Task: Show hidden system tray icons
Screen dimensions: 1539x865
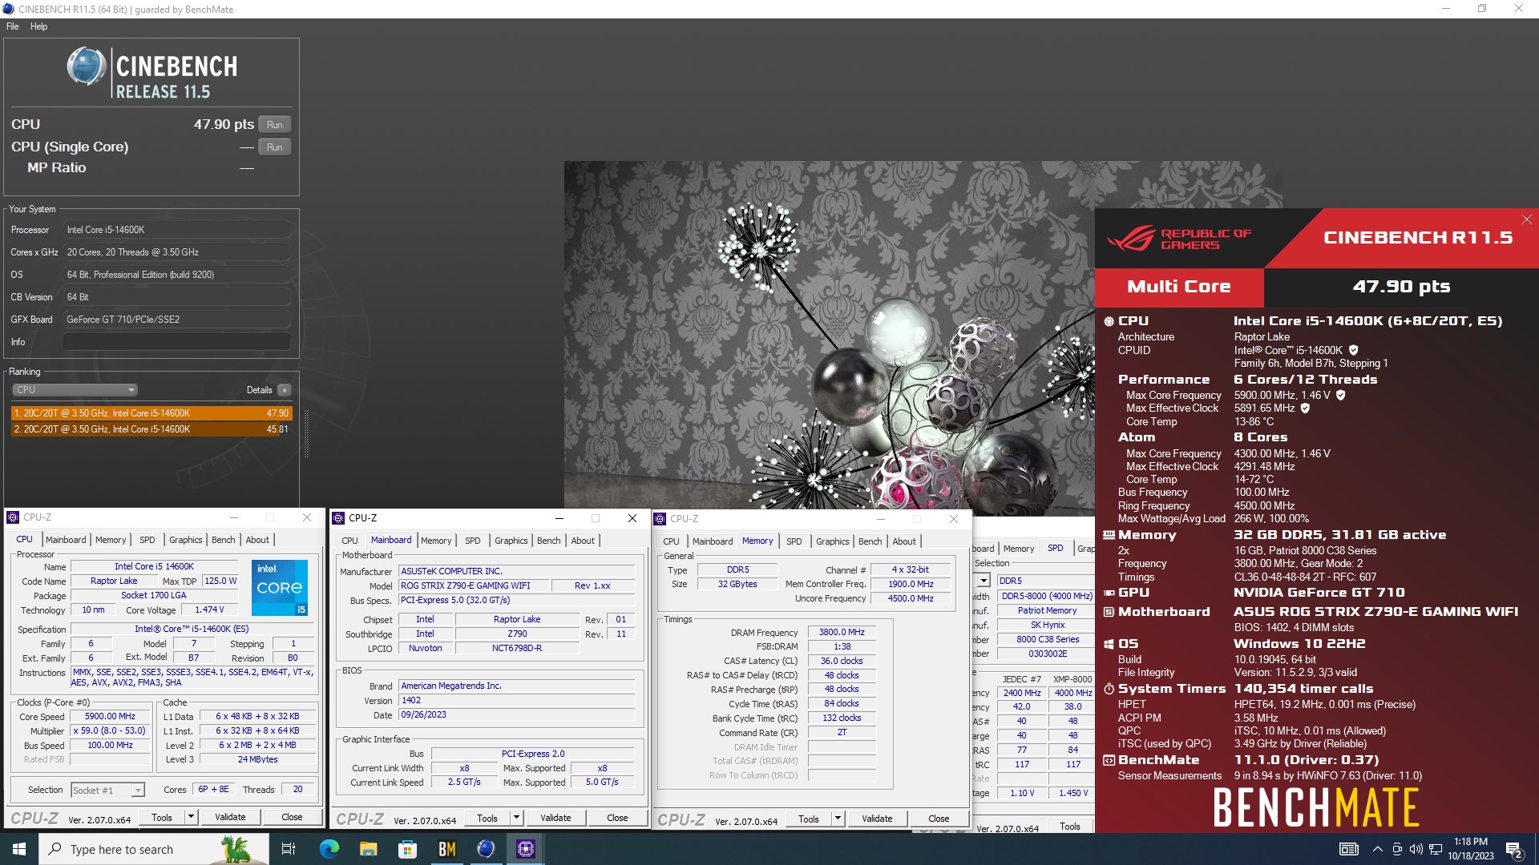Action: click(x=1377, y=849)
